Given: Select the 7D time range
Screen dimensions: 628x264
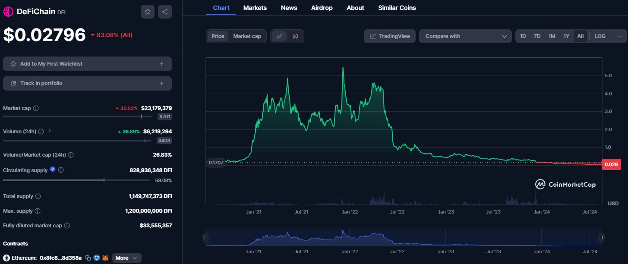Looking at the screenshot, I should (x=537, y=36).
